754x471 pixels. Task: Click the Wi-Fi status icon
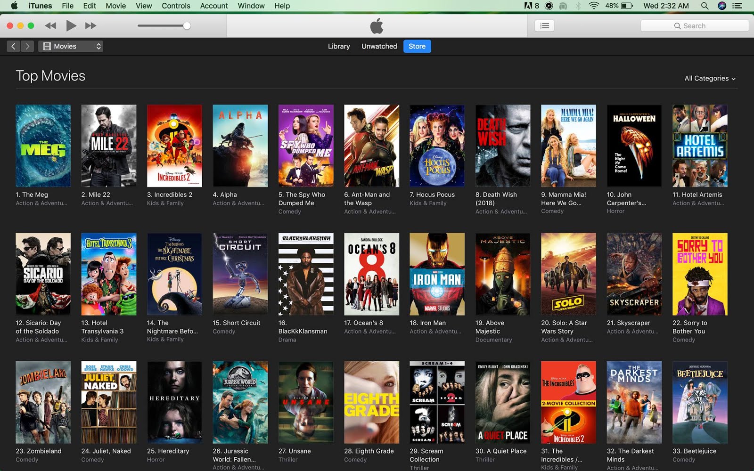(594, 6)
